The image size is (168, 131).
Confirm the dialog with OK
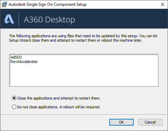[x=122, y=122]
